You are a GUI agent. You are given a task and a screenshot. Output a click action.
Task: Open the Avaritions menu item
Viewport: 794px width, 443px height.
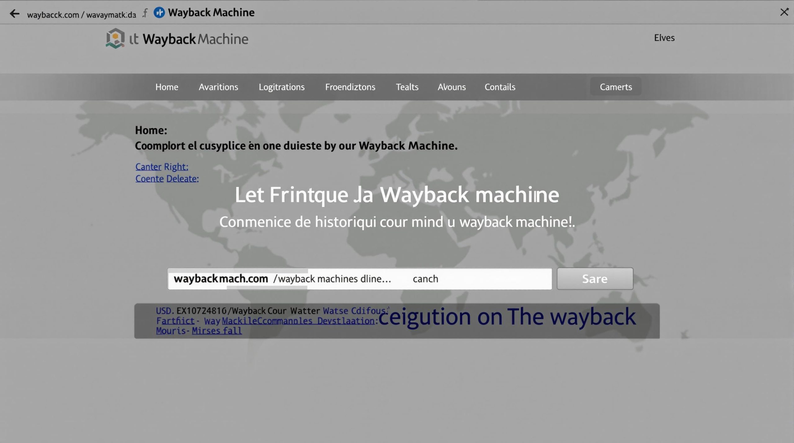click(218, 87)
